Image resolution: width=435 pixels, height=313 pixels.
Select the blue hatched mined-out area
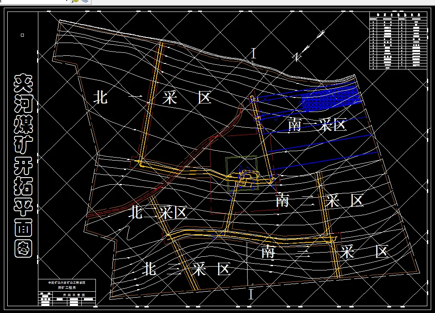click(331, 98)
